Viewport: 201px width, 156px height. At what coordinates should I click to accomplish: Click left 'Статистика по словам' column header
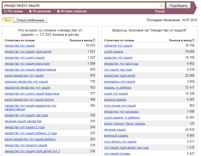[20, 40]
